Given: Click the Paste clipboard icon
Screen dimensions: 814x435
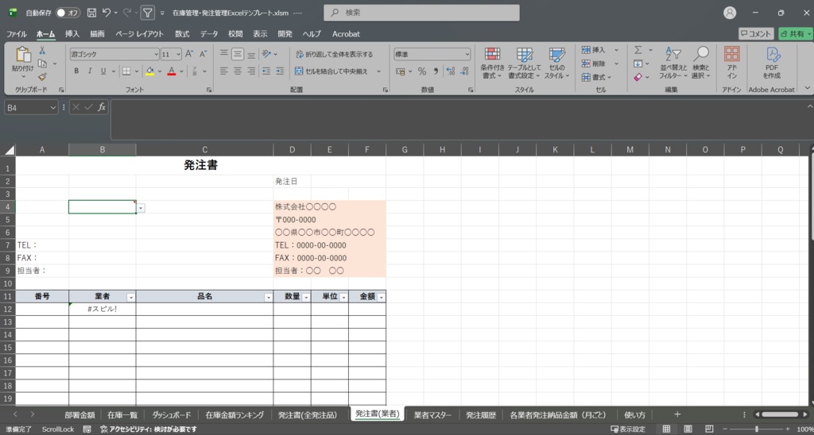Looking at the screenshot, I should tap(23, 55).
